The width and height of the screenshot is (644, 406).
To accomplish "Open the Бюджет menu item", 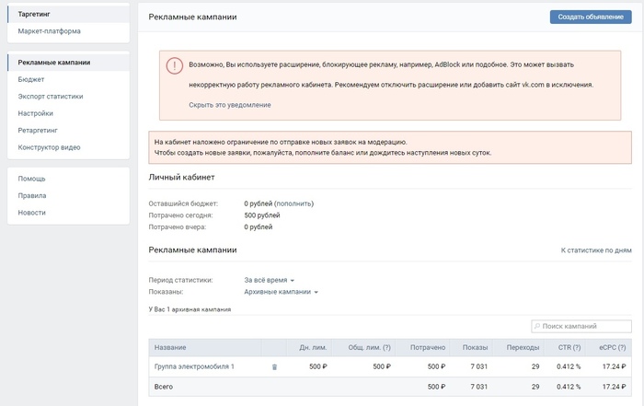I will (31, 80).
